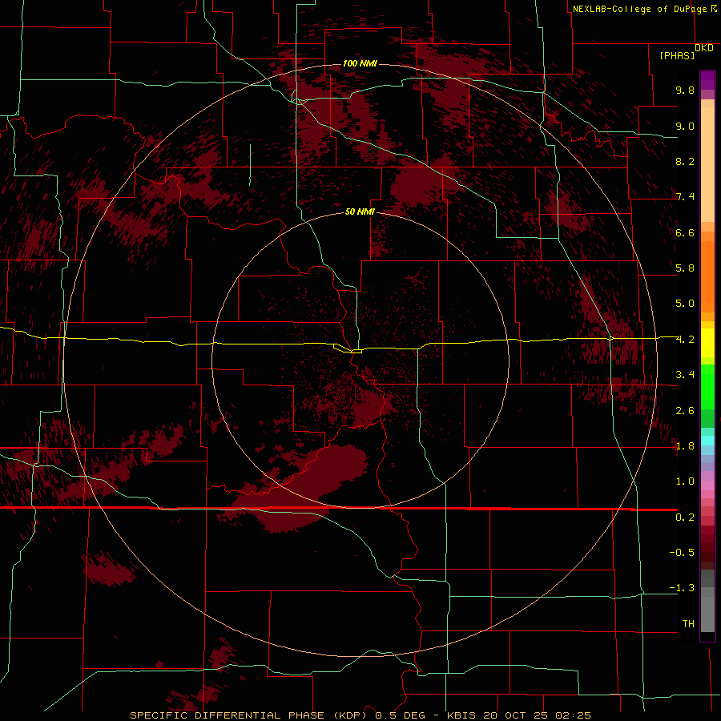Viewport: 721px width, 721px height.
Task: Click the 5.0 value on color scale
Action: click(685, 304)
